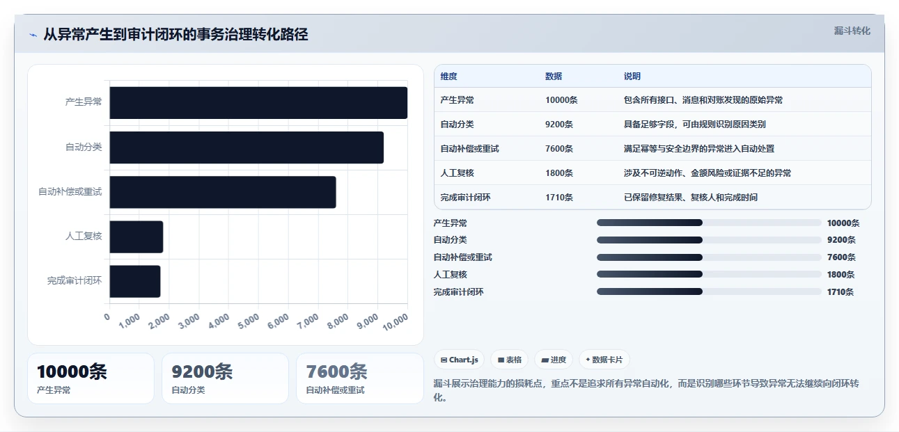The image size is (899, 432).
Task: Click the 漏斗转化 label in header
Action: pos(852,31)
